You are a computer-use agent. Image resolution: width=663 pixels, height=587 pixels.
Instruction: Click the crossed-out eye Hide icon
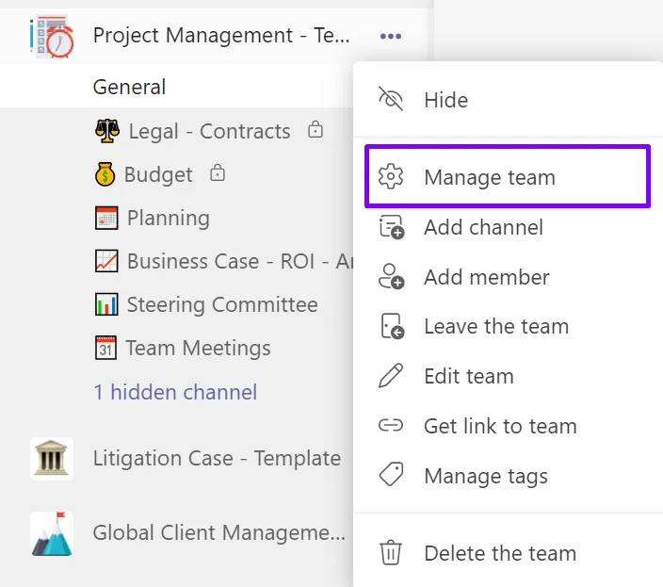[391, 99]
